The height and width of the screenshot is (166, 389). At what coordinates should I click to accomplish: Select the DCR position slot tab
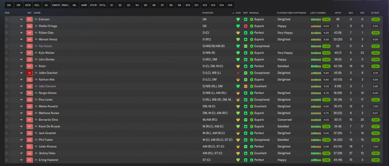pyautogui.click(x=28, y=5)
